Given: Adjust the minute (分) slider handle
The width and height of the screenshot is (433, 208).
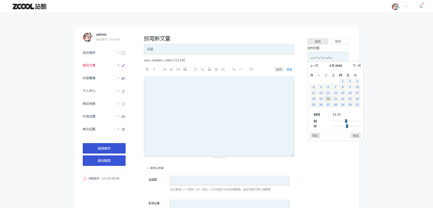Looking at the screenshot, I should (x=347, y=126).
